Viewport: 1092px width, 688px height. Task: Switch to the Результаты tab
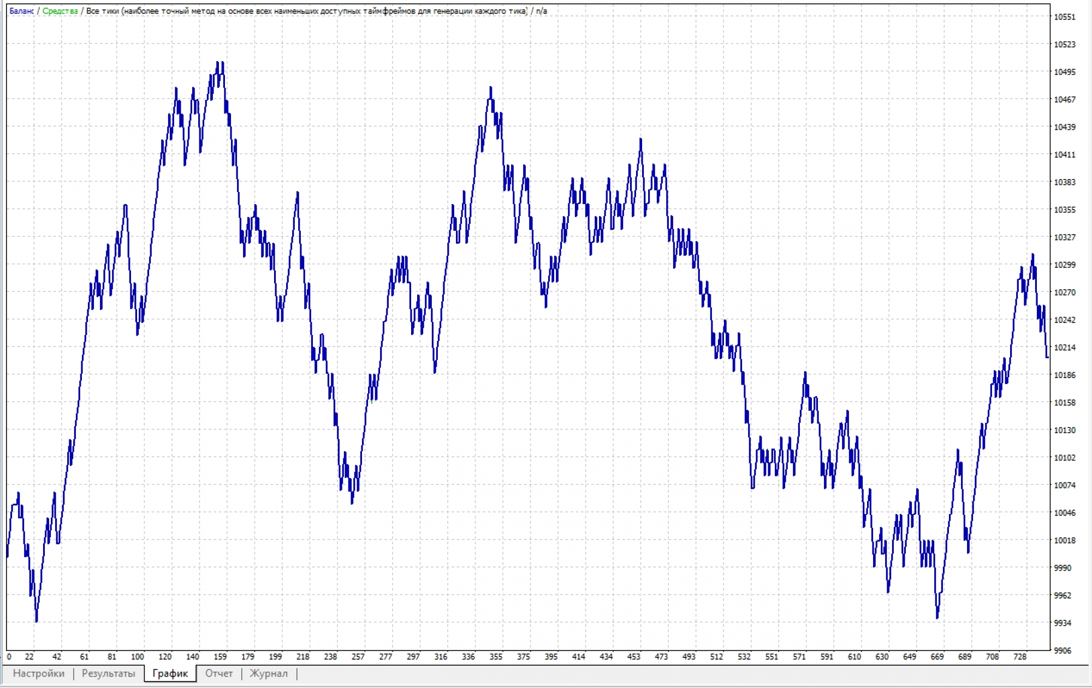tap(108, 673)
